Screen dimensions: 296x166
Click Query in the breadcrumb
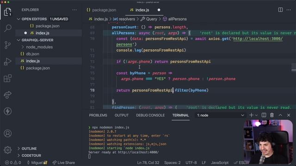tap(151, 19)
